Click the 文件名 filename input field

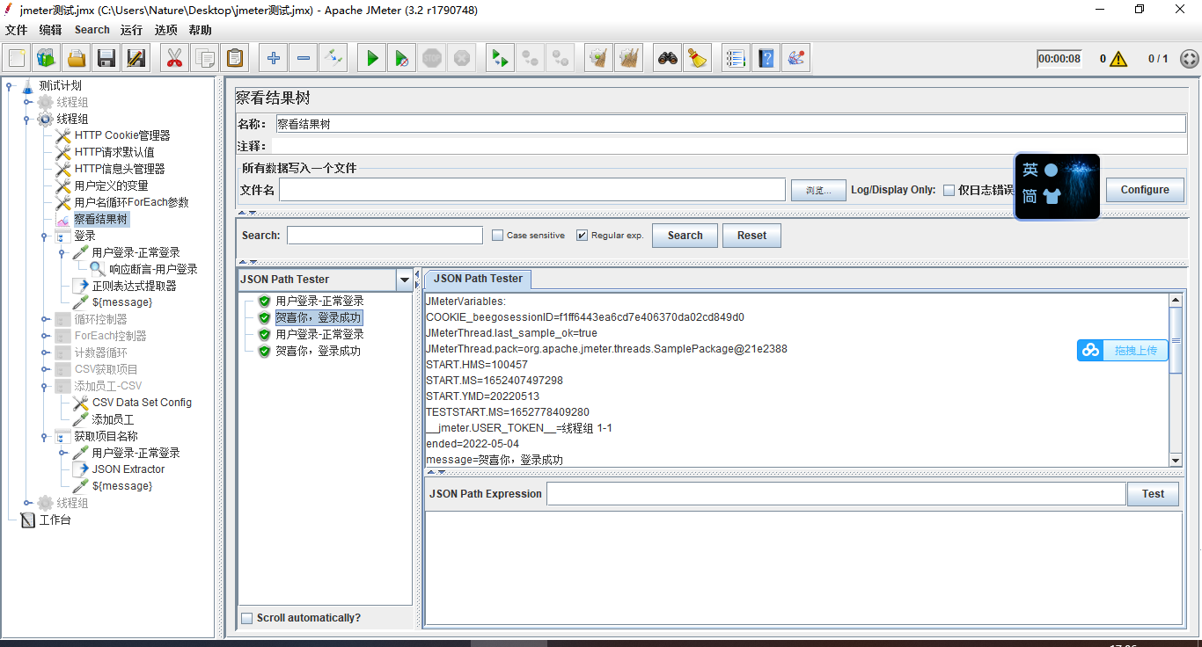click(x=532, y=190)
